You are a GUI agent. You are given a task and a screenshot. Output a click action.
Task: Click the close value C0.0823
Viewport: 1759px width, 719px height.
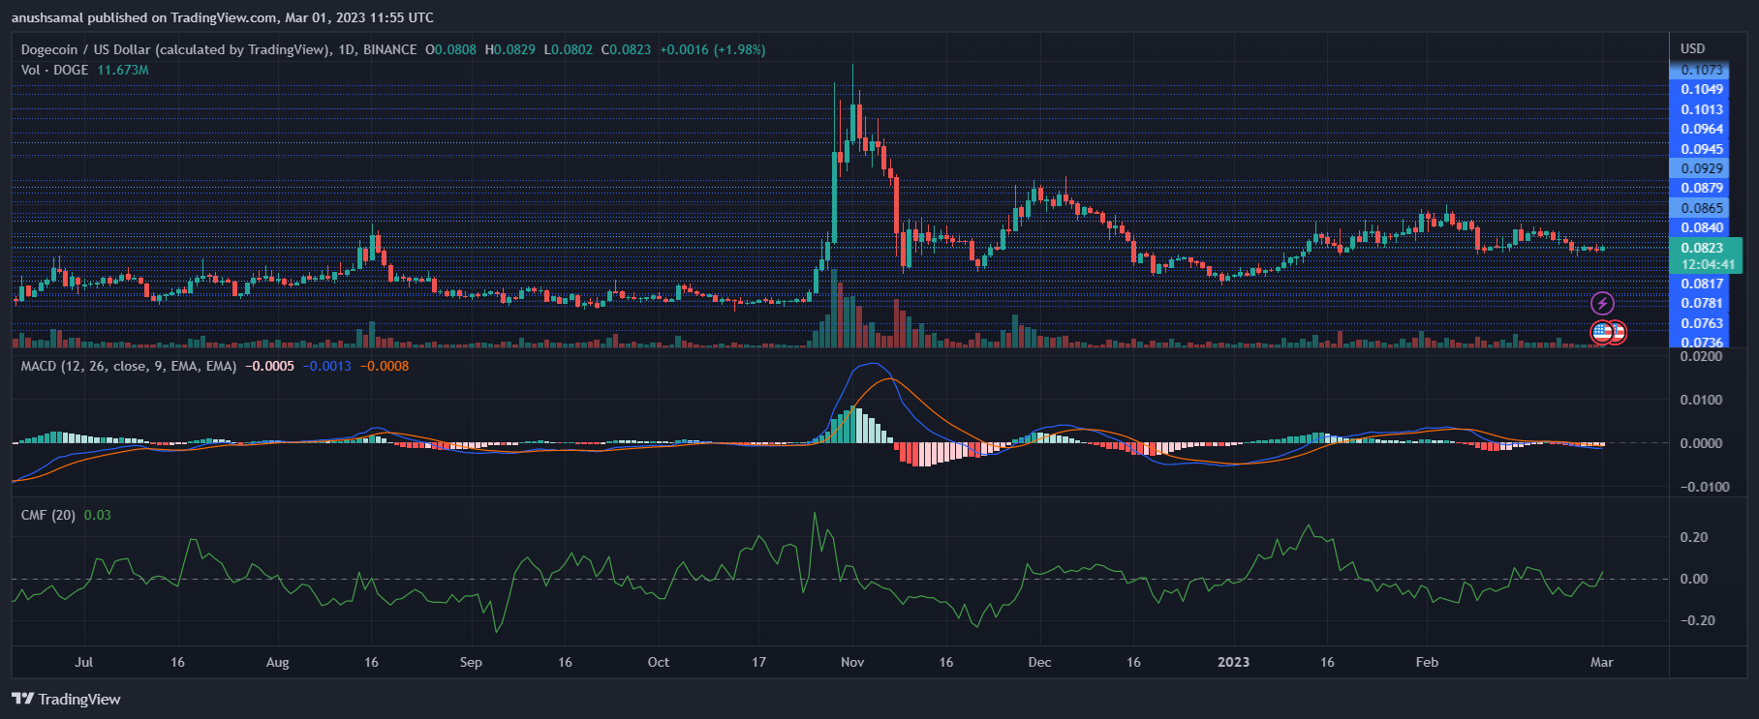coord(627,49)
